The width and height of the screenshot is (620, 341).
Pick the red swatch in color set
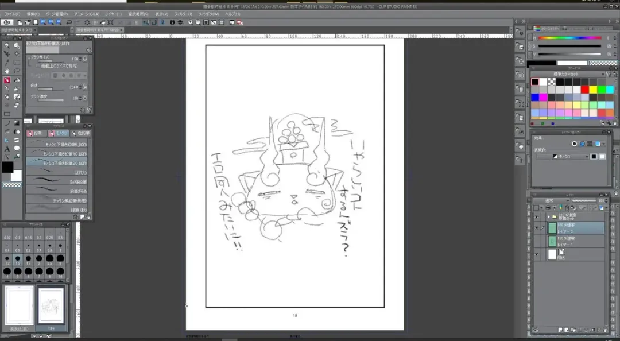[x=585, y=90]
